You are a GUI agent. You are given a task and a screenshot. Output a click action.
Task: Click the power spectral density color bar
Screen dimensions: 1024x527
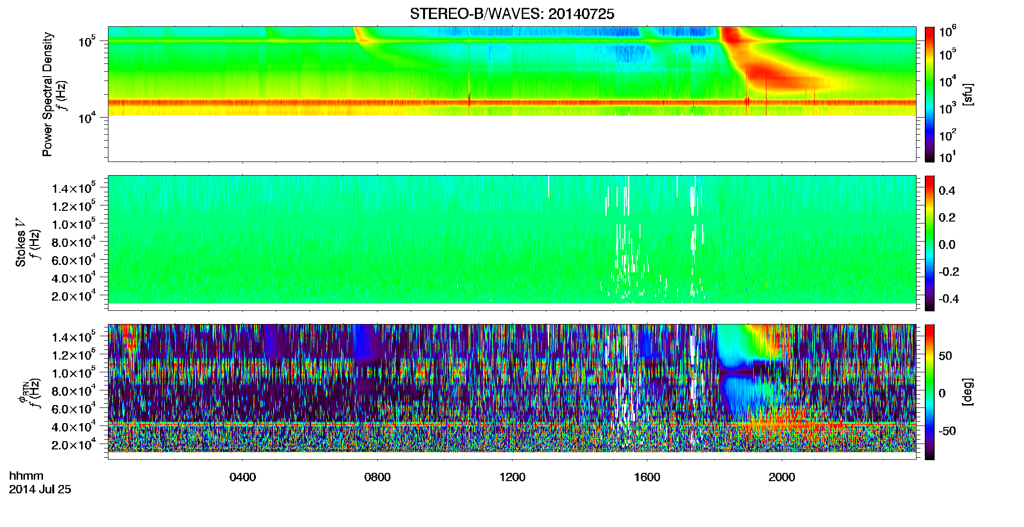(930, 94)
